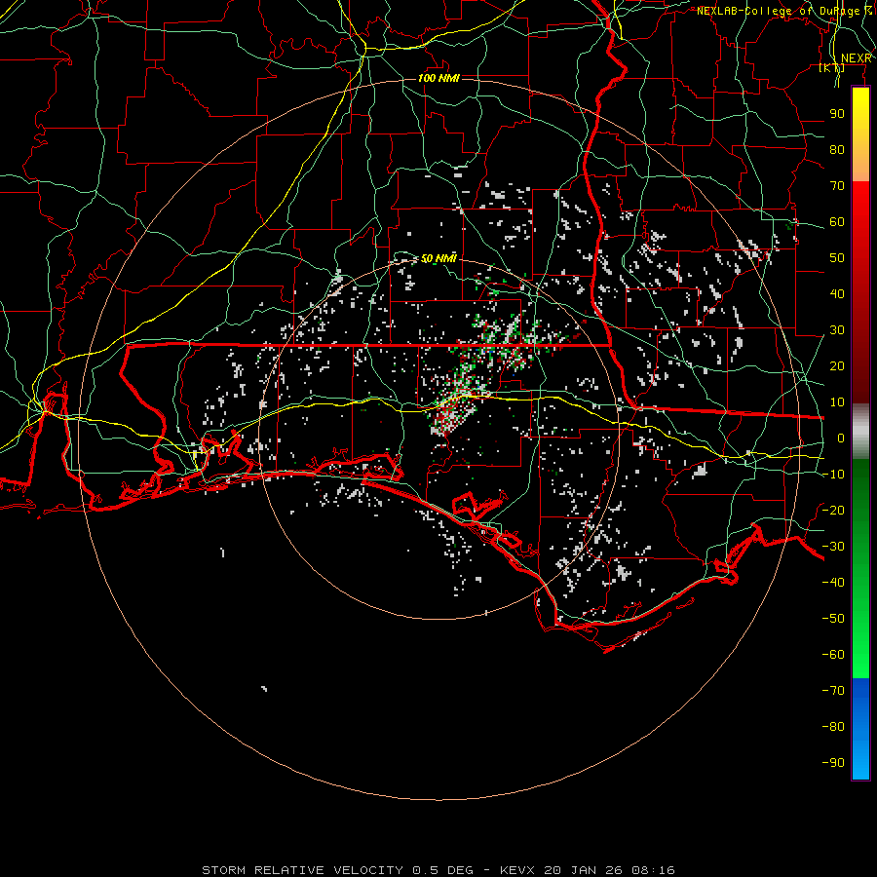Click the 70 value on the velocity scale
The width and height of the screenshot is (877, 877).
click(x=837, y=186)
